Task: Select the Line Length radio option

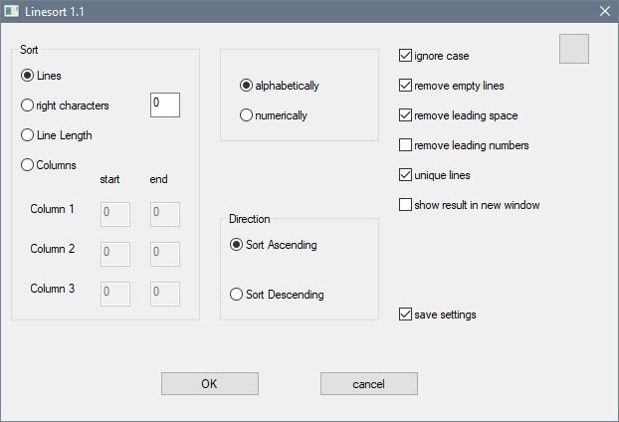Action: tap(57, 135)
